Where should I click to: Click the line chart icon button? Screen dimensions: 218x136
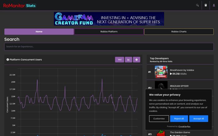128,60
